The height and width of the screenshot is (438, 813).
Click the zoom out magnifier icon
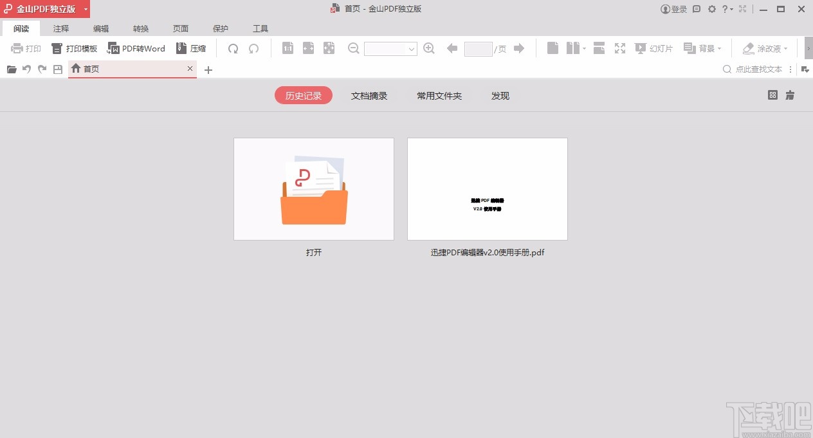(353, 48)
